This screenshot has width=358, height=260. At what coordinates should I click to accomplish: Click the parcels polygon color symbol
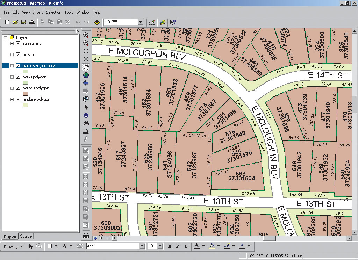click(25, 94)
